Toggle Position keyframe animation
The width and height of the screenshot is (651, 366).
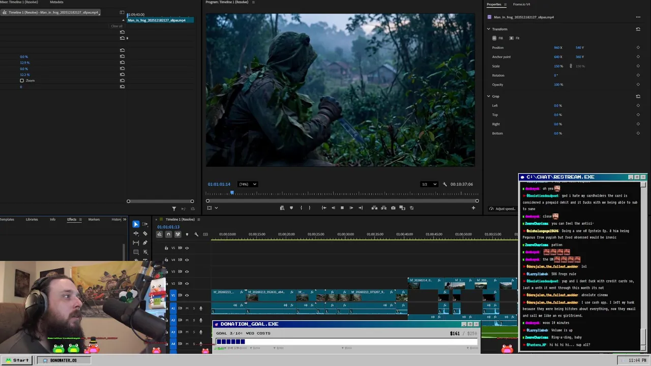(x=638, y=48)
